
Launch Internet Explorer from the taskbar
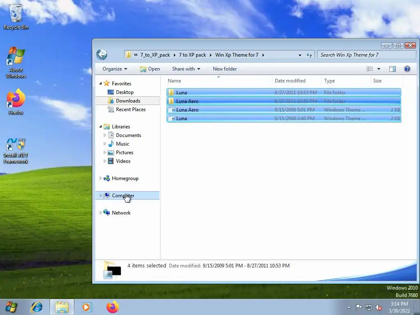[37, 307]
